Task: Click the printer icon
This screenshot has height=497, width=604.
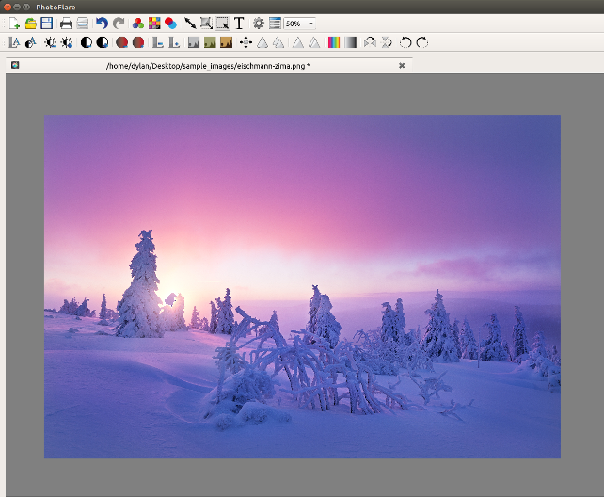Action: tap(66, 23)
